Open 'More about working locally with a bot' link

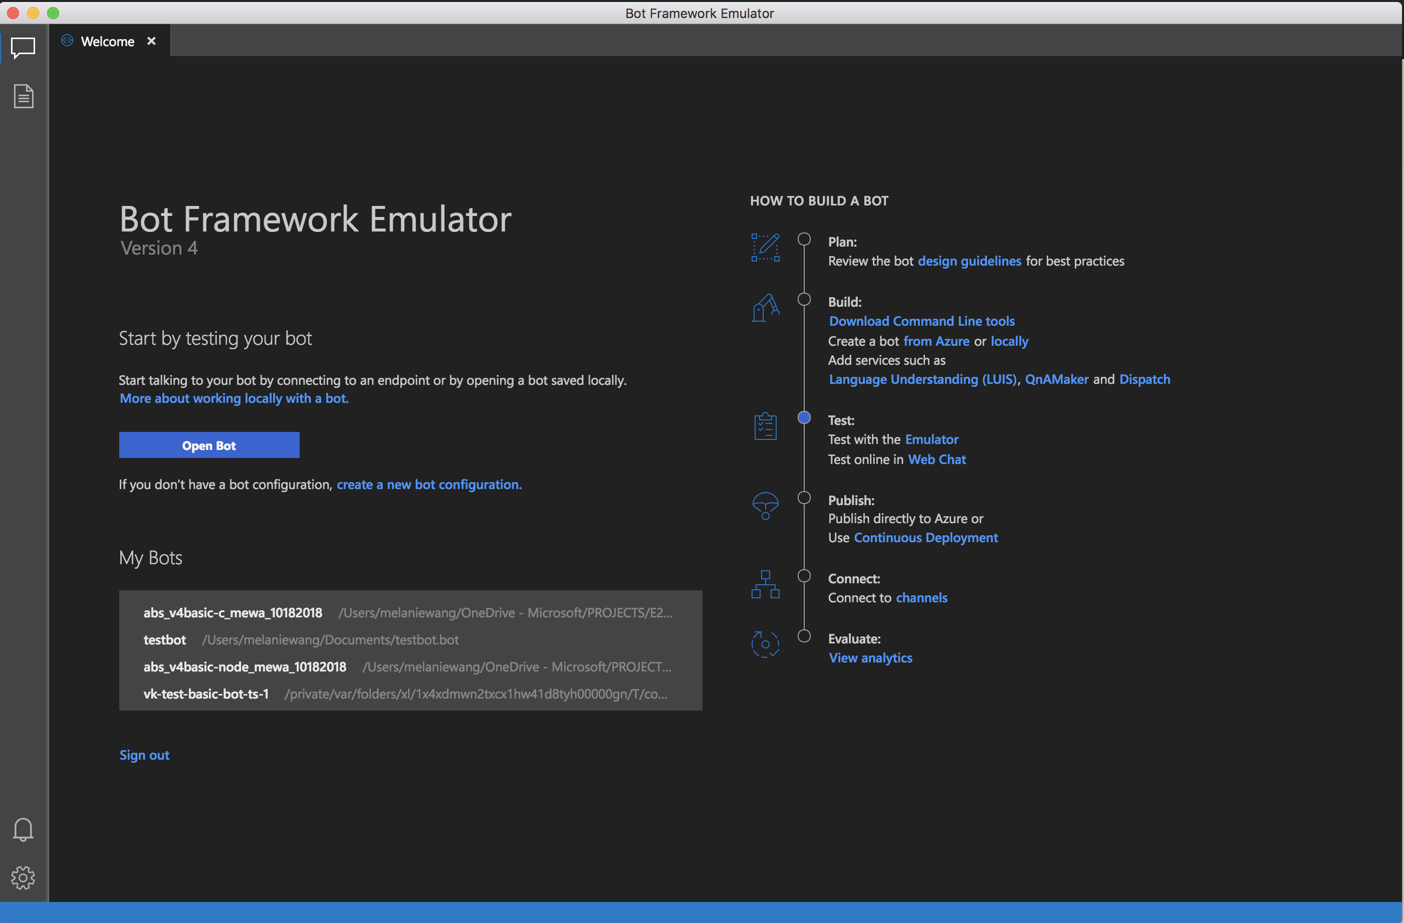pyautogui.click(x=234, y=399)
